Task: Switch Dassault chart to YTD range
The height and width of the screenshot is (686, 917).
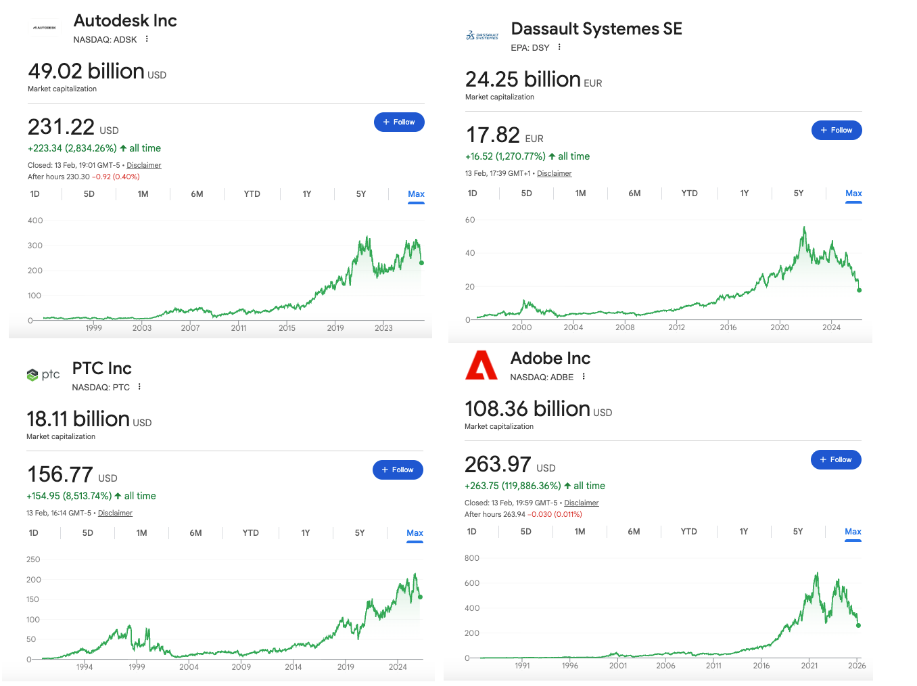Action: [x=689, y=193]
